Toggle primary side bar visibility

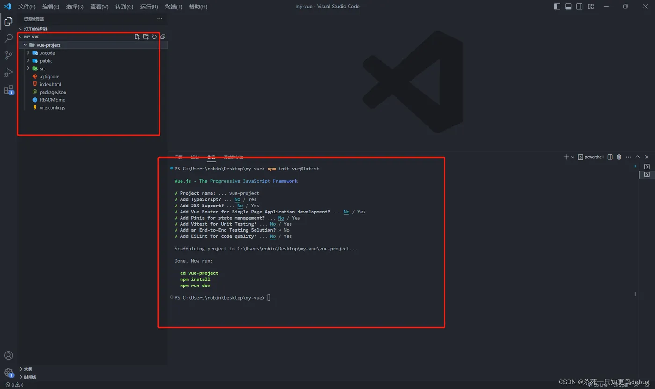(x=557, y=7)
